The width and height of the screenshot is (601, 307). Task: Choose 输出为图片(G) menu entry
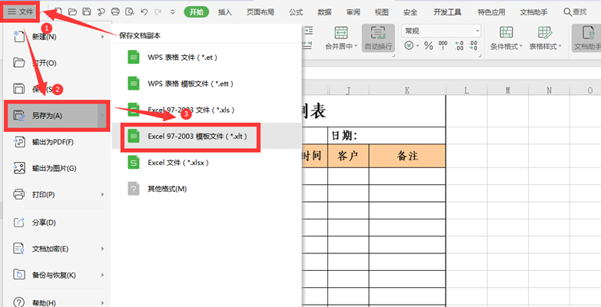click(58, 168)
